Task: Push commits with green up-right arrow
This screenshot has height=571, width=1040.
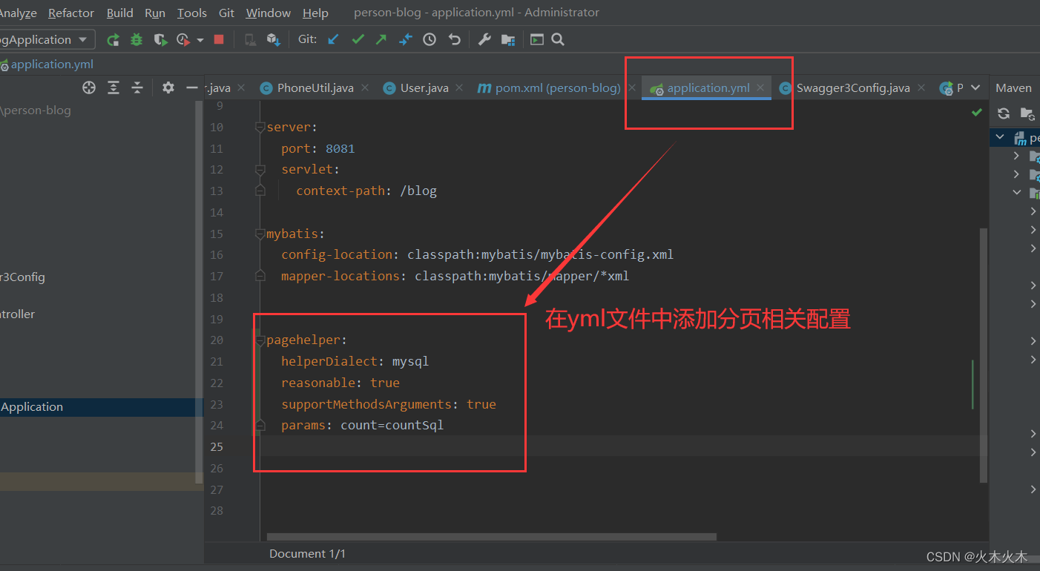Action: pyautogui.click(x=381, y=40)
